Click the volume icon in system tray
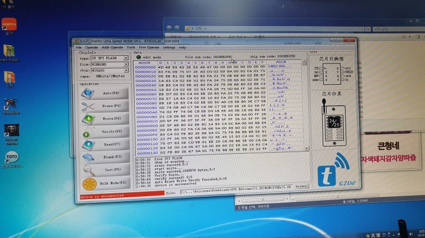 pyautogui.click(x=411, y=234)
